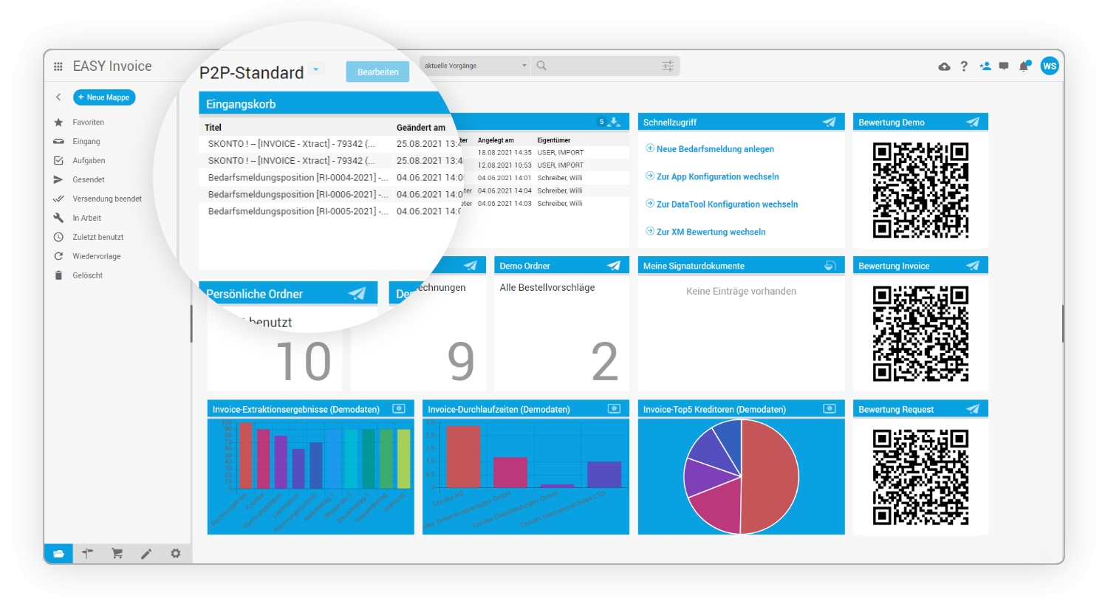The height and width of the screenshot is (615, 1108).
Task: Click the pencil edit icon in bottom bar
Action: [x=146, y=553]
